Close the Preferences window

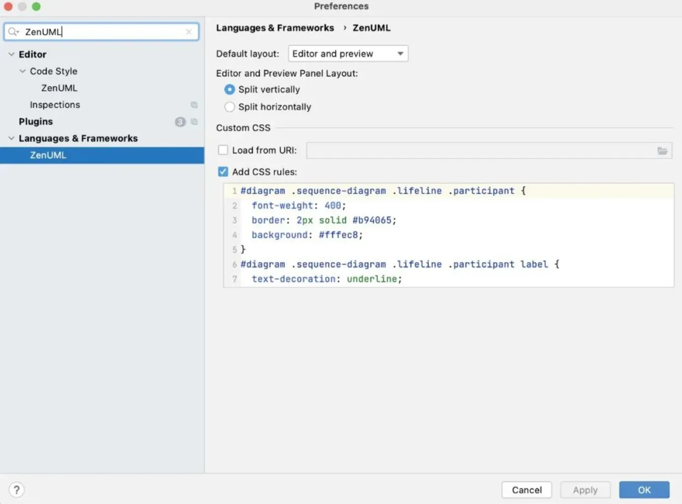[8, 7]
